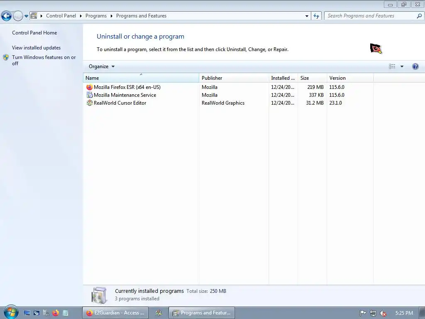The height and width of the screenshot is (319, 425).
Task: Click the muted volume tray icon
Action: click(x=383, y=313)
